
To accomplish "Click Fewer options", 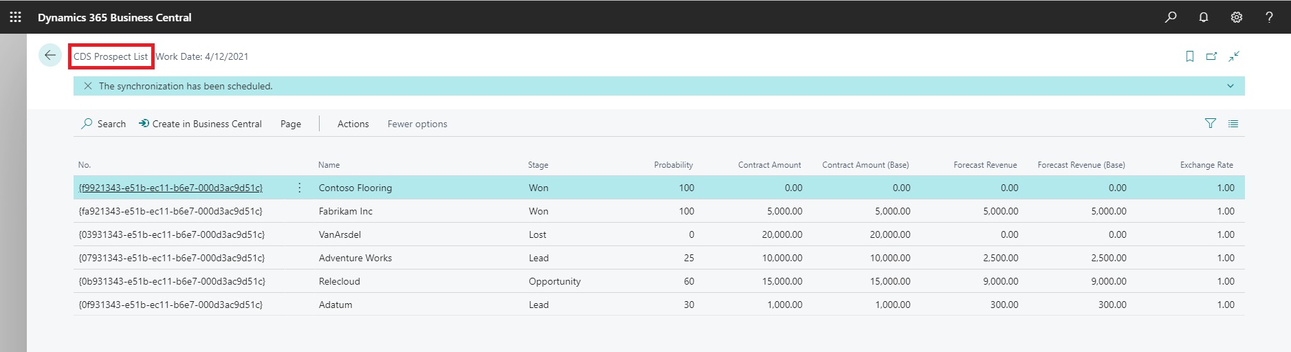I will click(417, 124).
